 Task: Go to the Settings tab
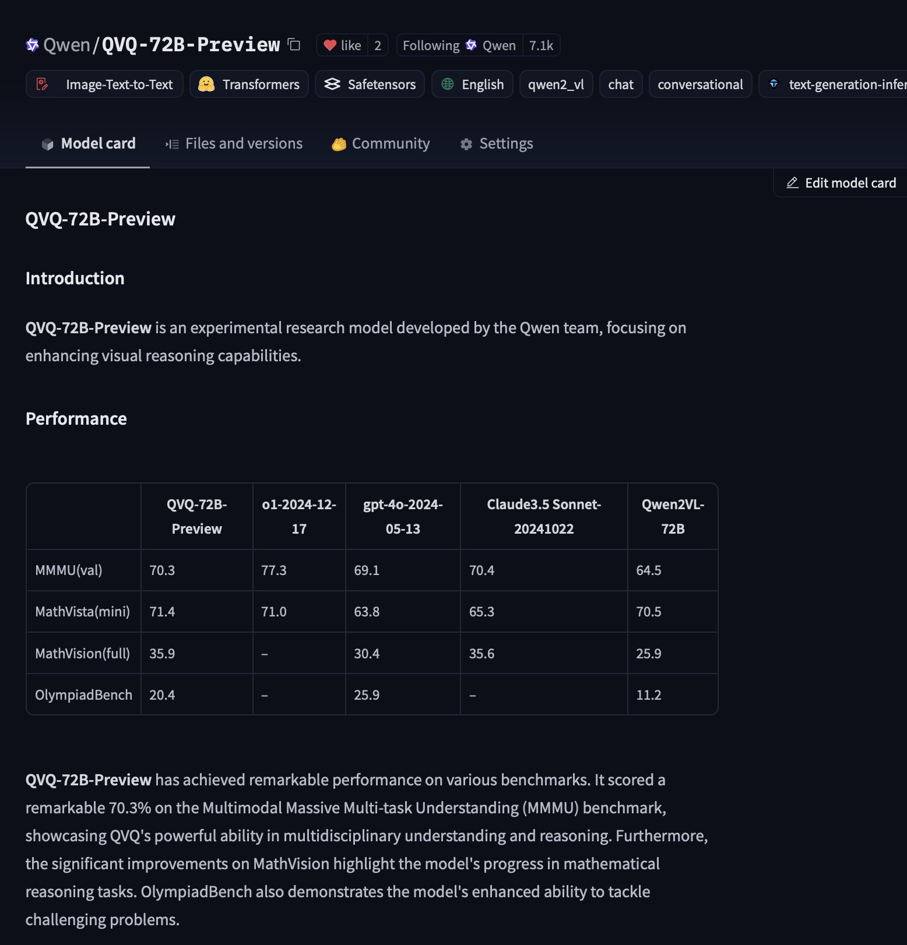pyautogui.click(x=497, y=143)
